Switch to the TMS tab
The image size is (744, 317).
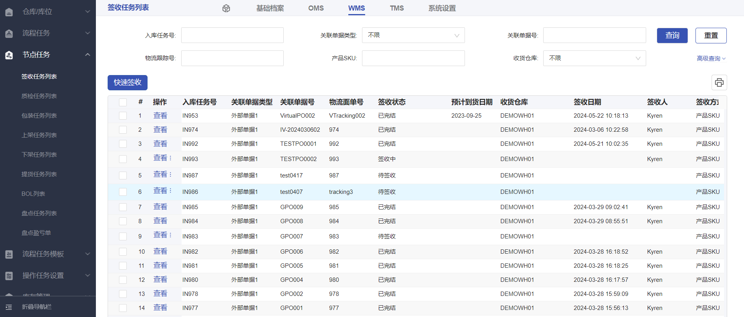(397, 8)
